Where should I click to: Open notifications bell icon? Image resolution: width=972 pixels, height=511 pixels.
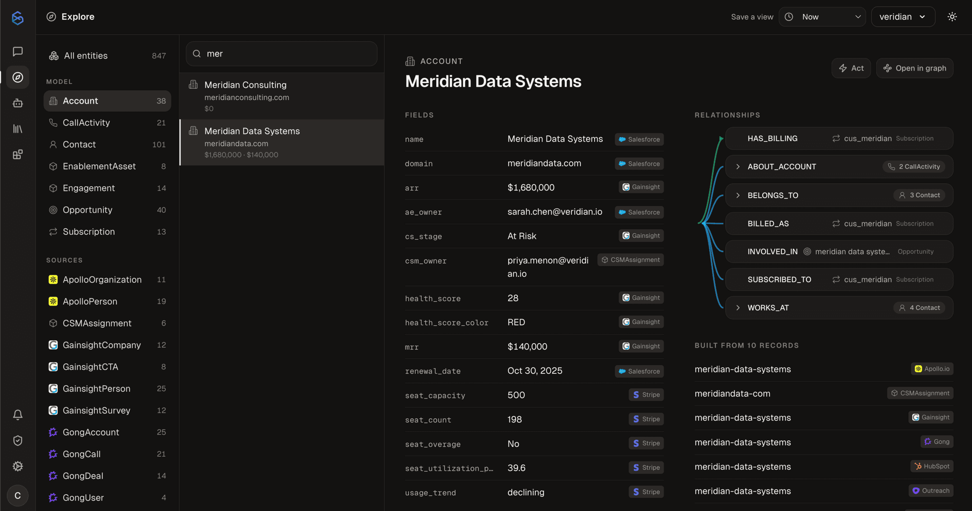(18, 415)
